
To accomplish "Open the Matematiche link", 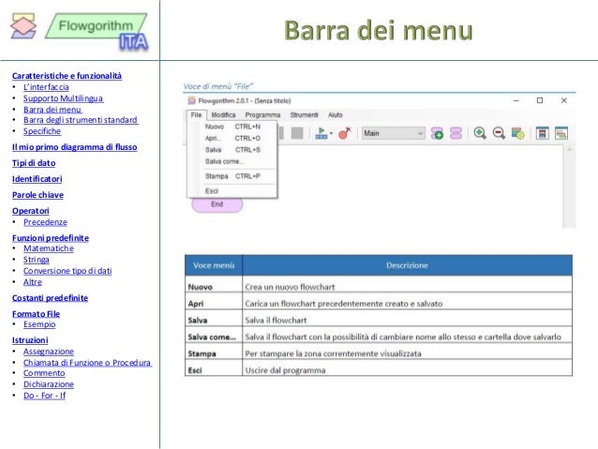I will (x=49, y=248).
